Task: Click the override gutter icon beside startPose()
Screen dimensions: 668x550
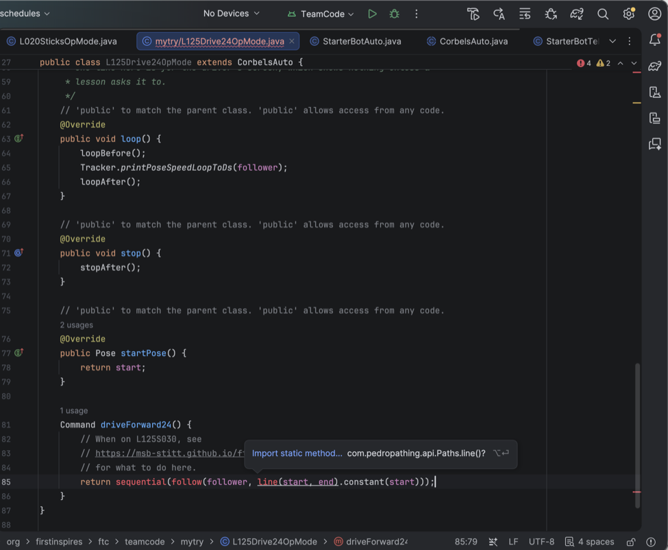Action: tap(18, 352)
